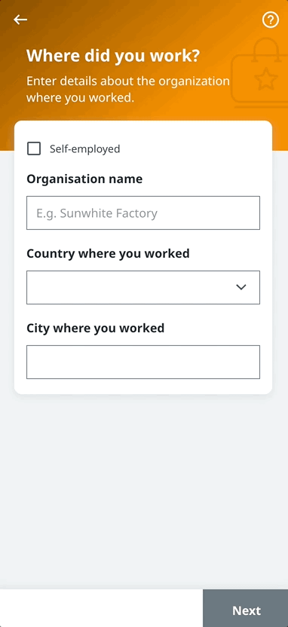Go back using the left arrow

[x=20, y=20]
